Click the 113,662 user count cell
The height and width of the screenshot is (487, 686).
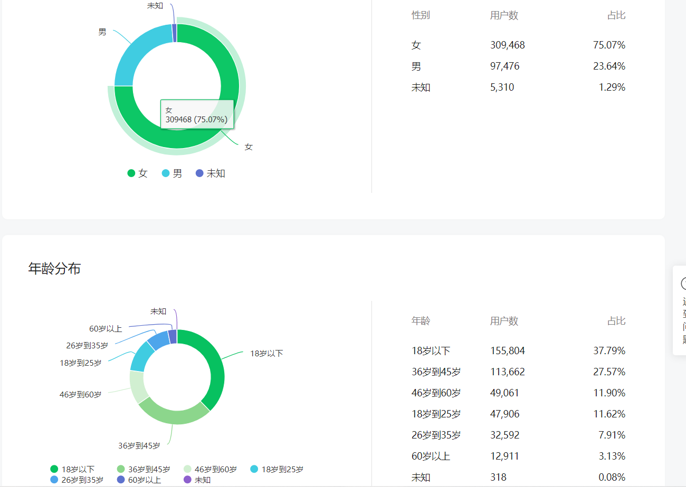[x=508, y=372]
